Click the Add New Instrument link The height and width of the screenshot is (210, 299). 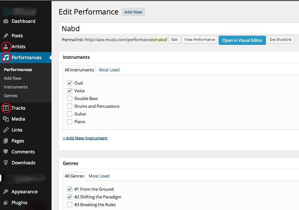pyautogui.click(x=85, y=138)
